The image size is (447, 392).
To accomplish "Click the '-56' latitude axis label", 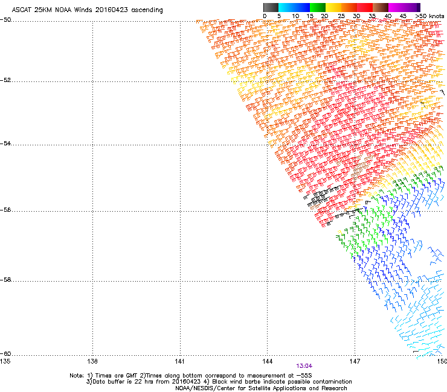I will pyautogui.click(x=5, y=210).
